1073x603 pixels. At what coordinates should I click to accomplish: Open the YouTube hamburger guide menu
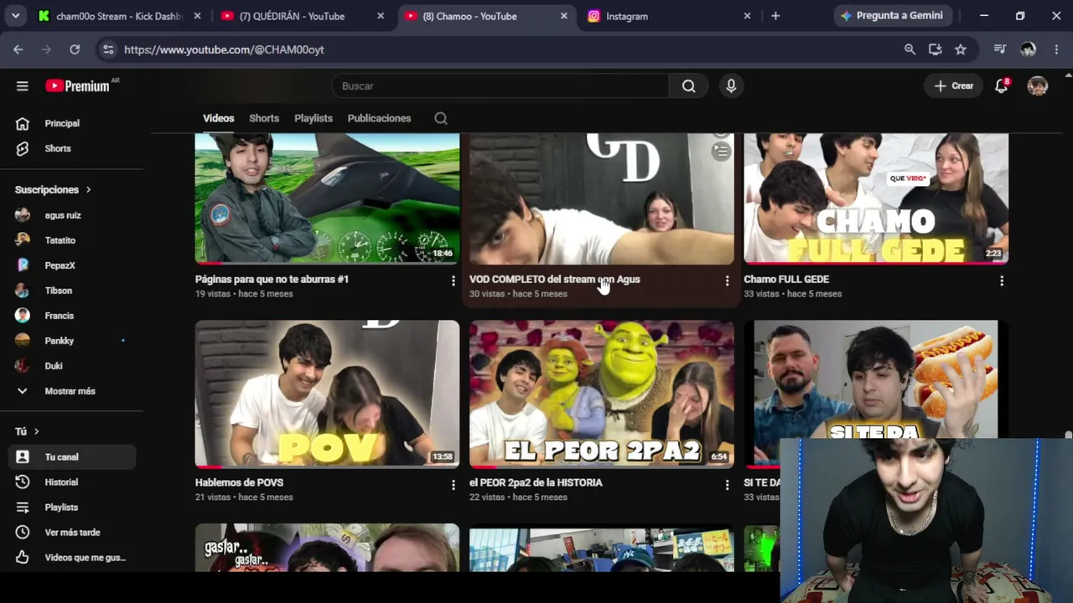coord(23,86)
